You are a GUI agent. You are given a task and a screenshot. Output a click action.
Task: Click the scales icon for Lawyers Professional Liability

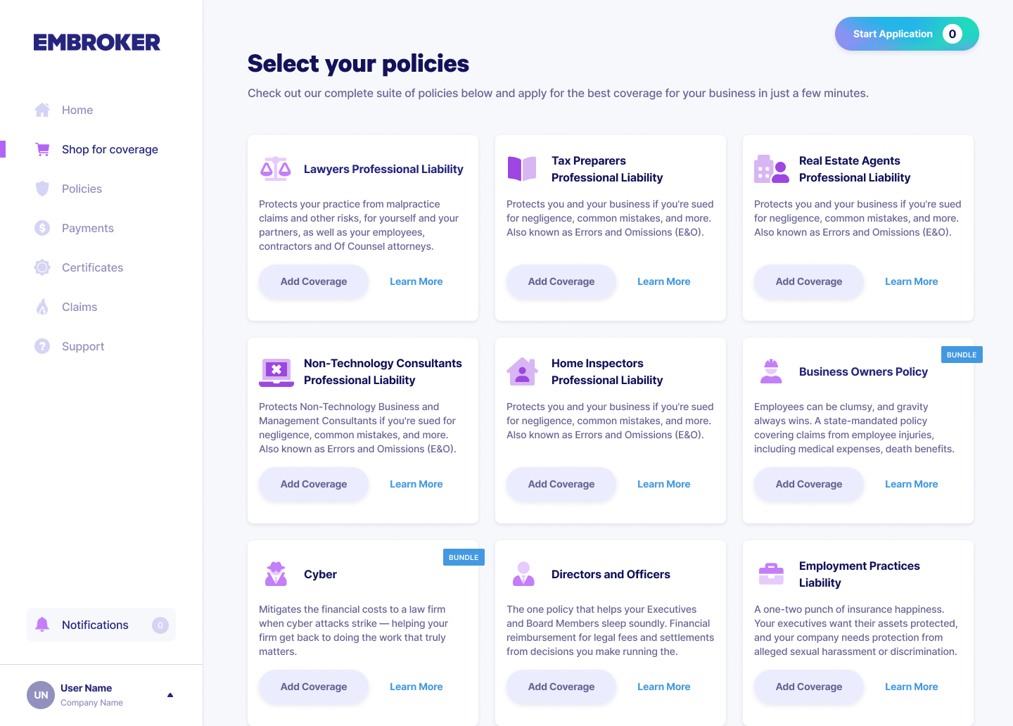[x=275, y=169]
